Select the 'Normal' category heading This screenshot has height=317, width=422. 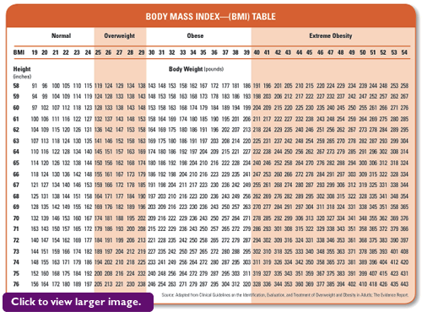61,35
